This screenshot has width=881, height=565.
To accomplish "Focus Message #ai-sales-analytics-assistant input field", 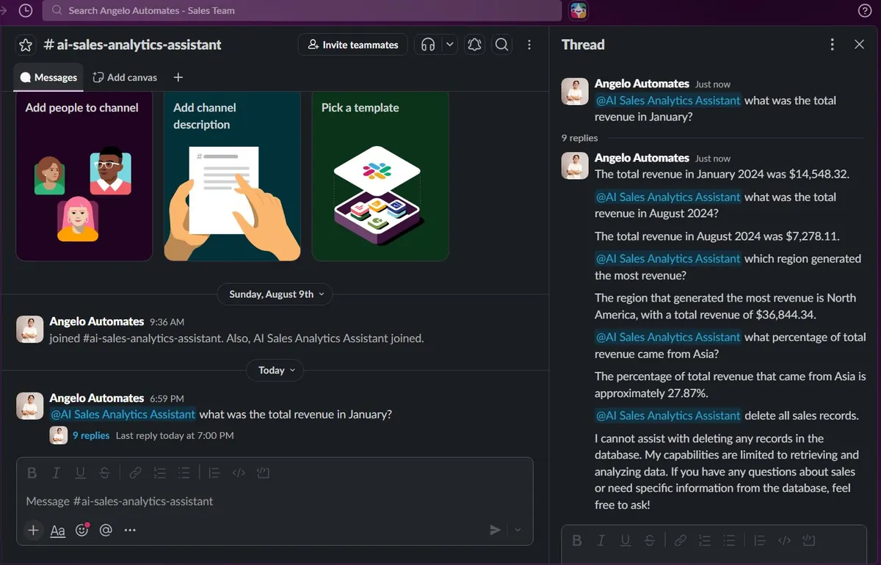I will [275, 501].
